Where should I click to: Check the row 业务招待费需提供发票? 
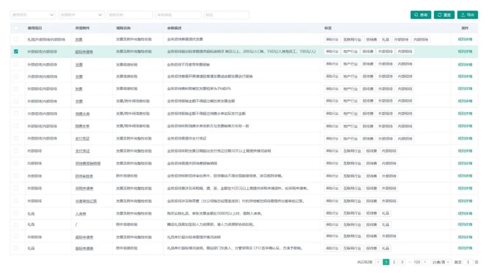click(x=16, y=39)
